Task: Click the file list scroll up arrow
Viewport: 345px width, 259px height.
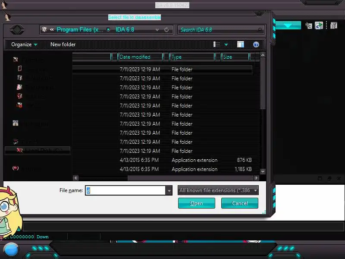Action: (x=263, y=55)
